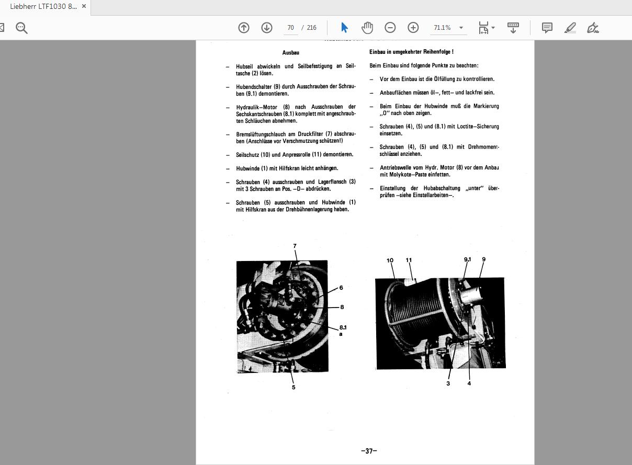Image resolution: width=632 pixels, height=465 pixels.
Task: Go to the previous page with up arrow
Action: (244, 28)
